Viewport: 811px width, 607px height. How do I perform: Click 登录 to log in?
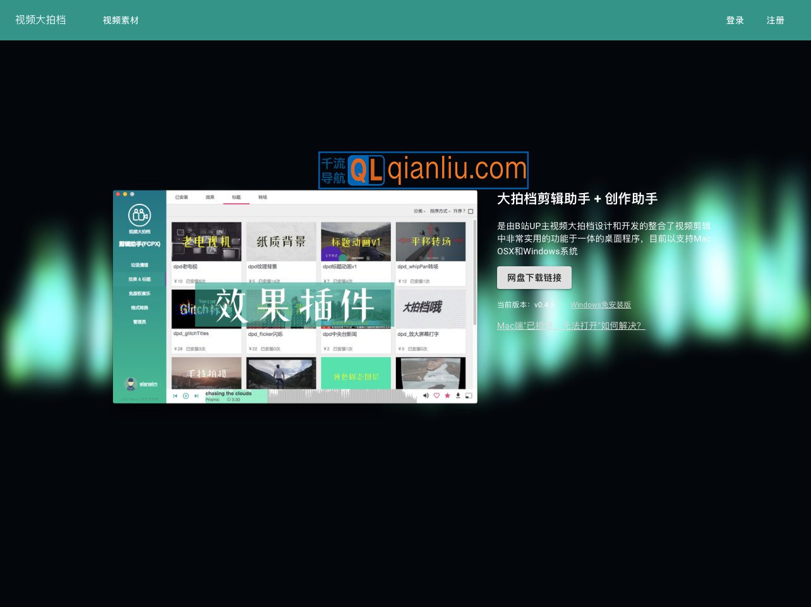[x=735, y=20]
